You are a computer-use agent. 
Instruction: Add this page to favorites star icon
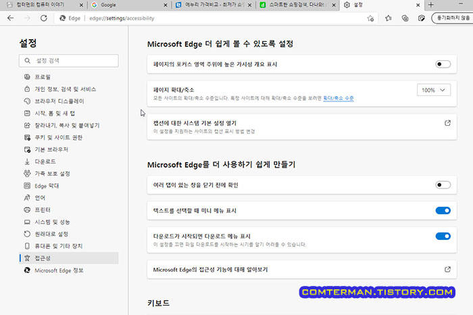[x=370, y=18]
